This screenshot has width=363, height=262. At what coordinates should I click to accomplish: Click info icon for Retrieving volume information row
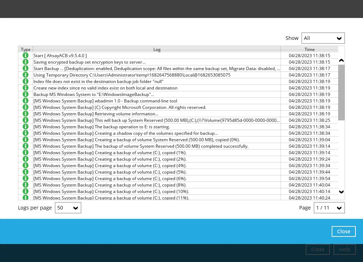point(26,114)
